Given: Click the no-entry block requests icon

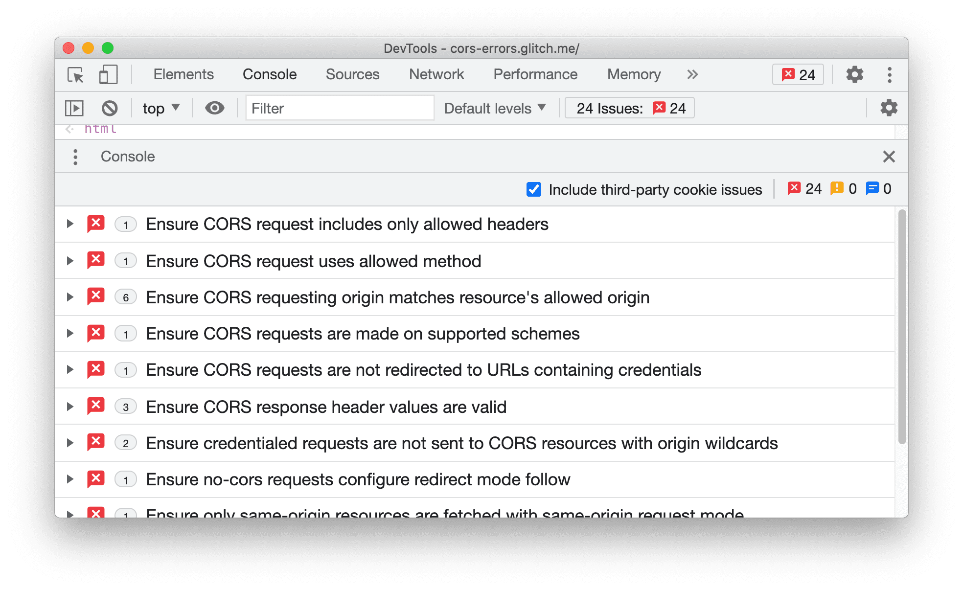Looking at the screenshot, I should click(110, 107).
